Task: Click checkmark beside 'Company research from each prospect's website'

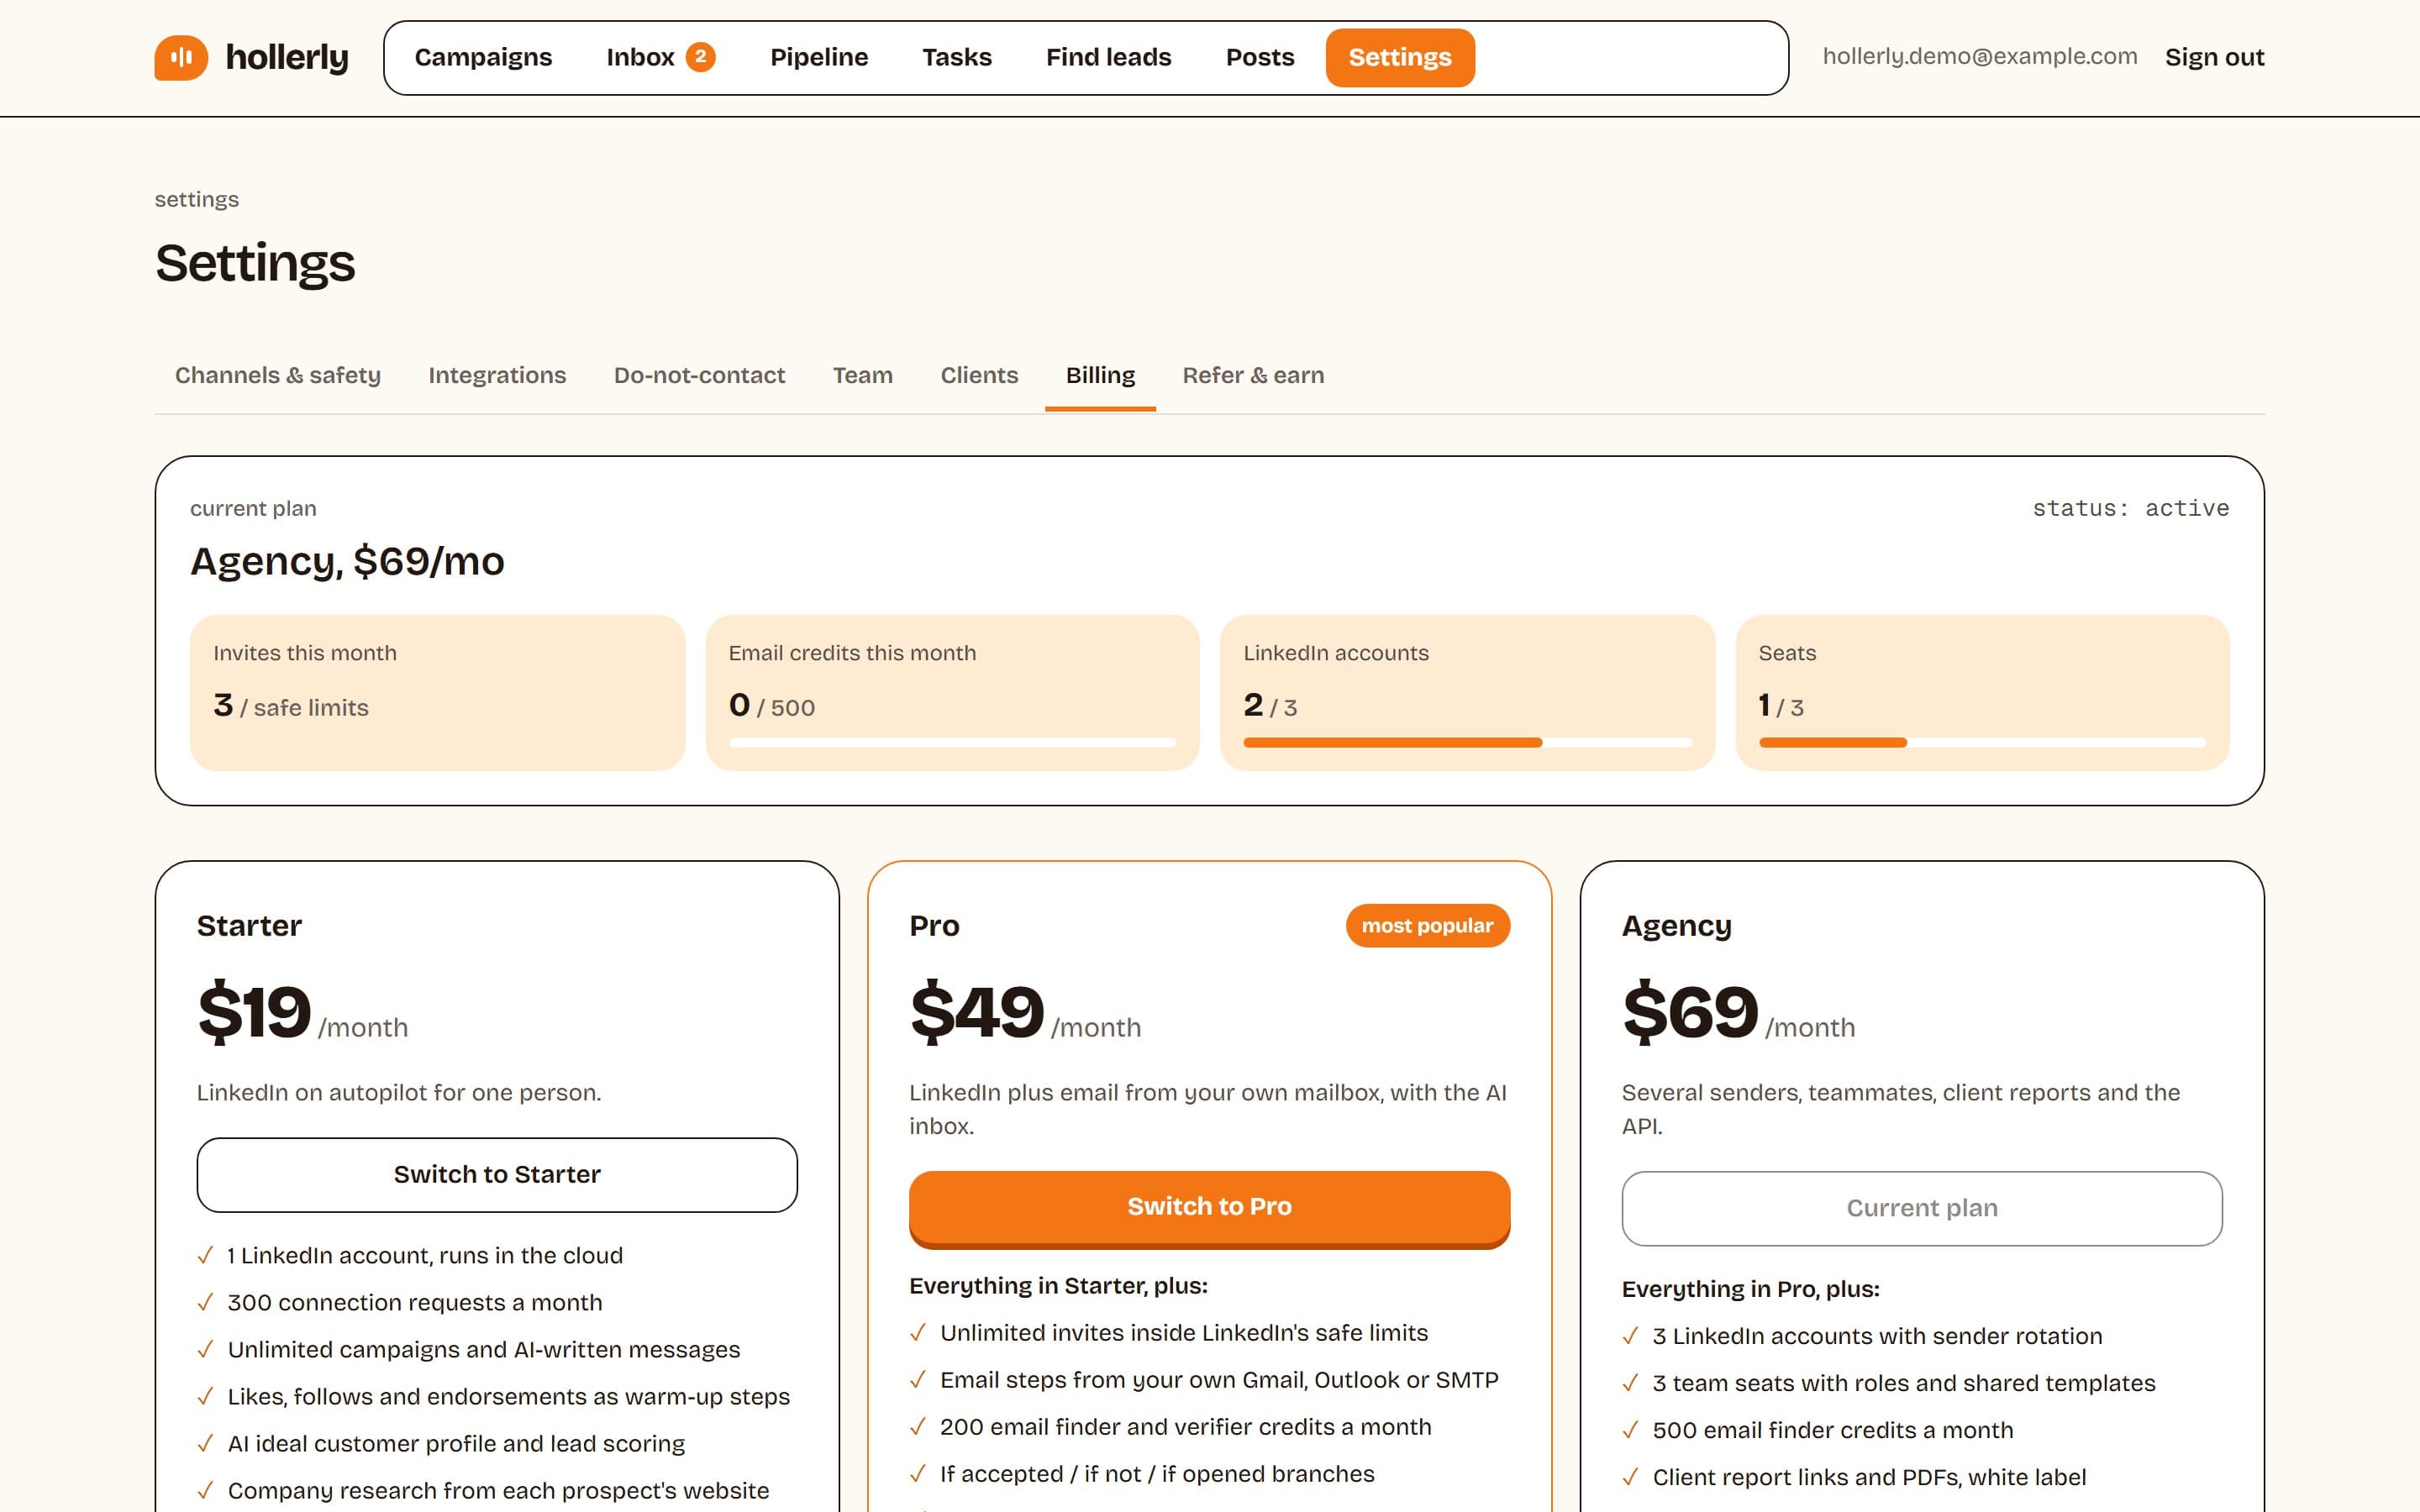Action: [x=205, y=1490]
